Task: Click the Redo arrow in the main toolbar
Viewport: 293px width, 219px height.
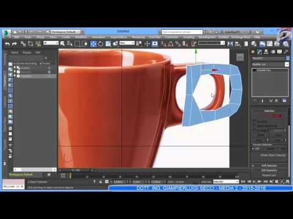Action: pos(15,44)
